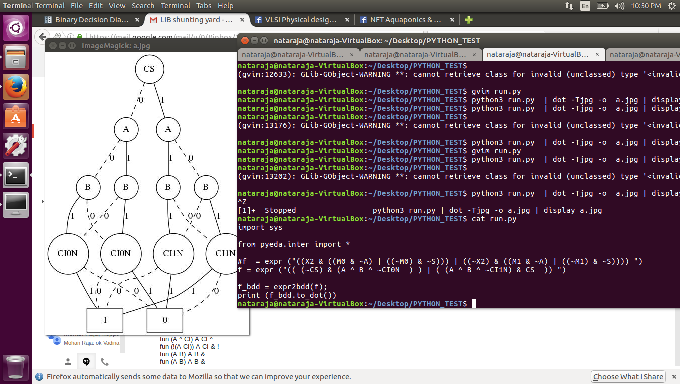
Task: Open the network connections indicator
Action: (x=569, y=6)
